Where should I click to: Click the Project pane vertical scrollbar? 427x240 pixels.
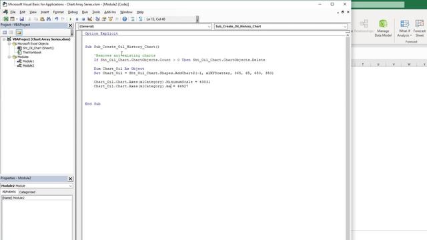72,33
